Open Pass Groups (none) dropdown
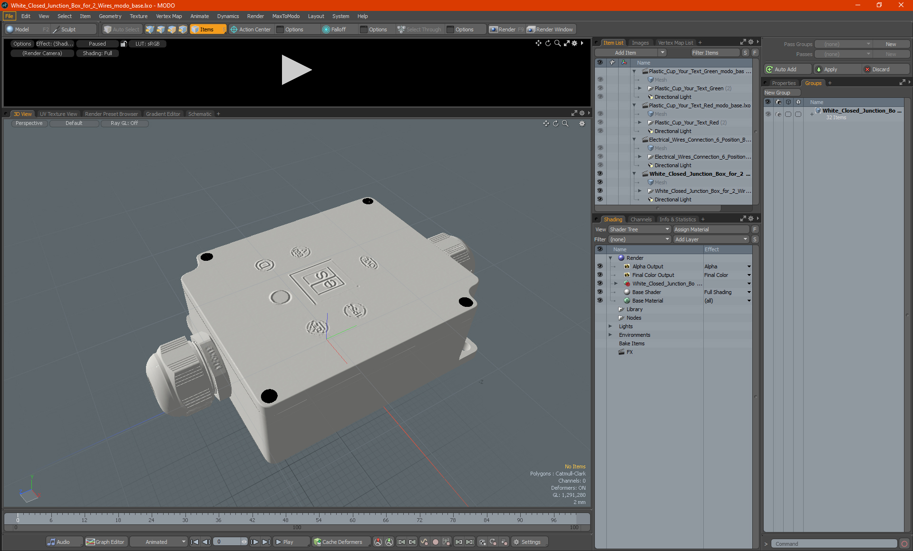This screenshot has height=551, width=913. [x=843, y=44]
